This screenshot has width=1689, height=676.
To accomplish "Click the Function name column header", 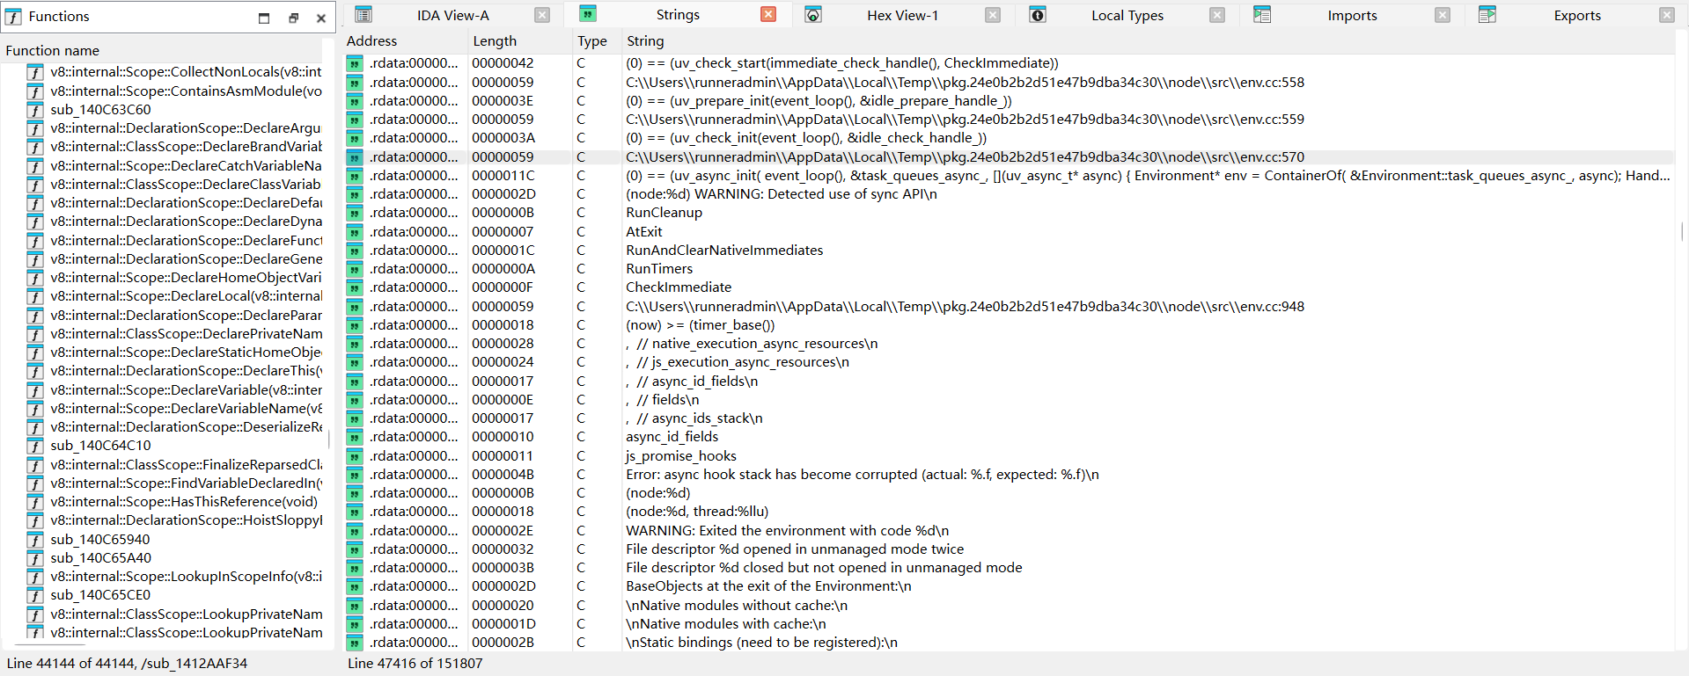I will click(53, 50).
